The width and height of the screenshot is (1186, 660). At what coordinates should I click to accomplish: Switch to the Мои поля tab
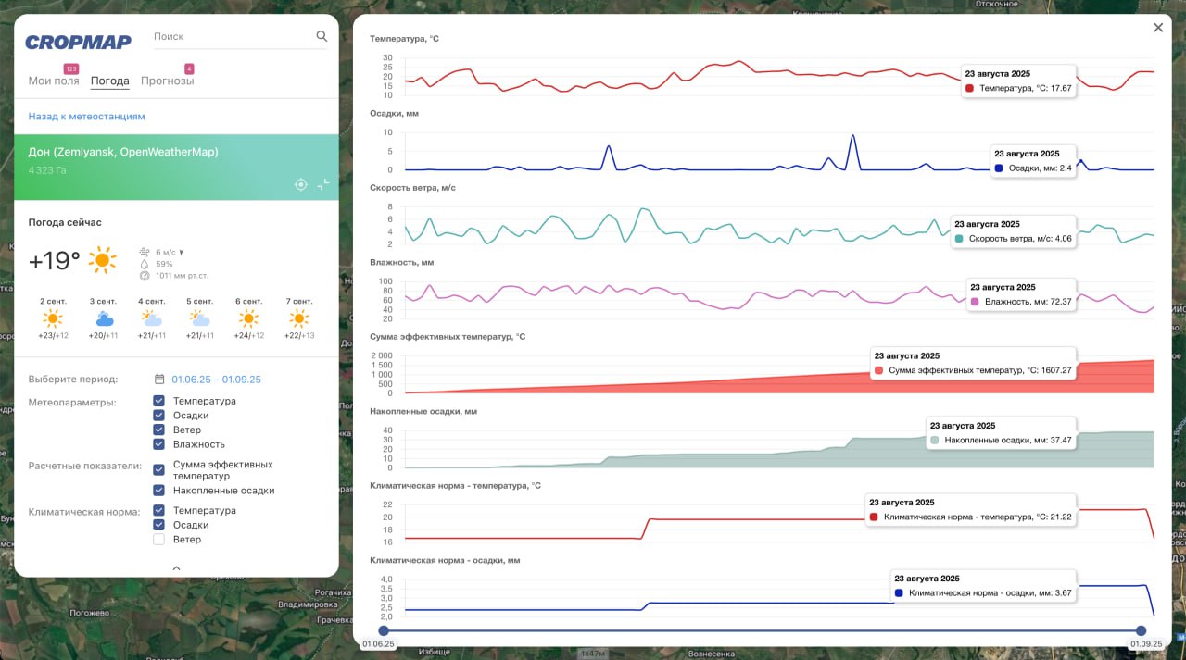pos(53,81)
